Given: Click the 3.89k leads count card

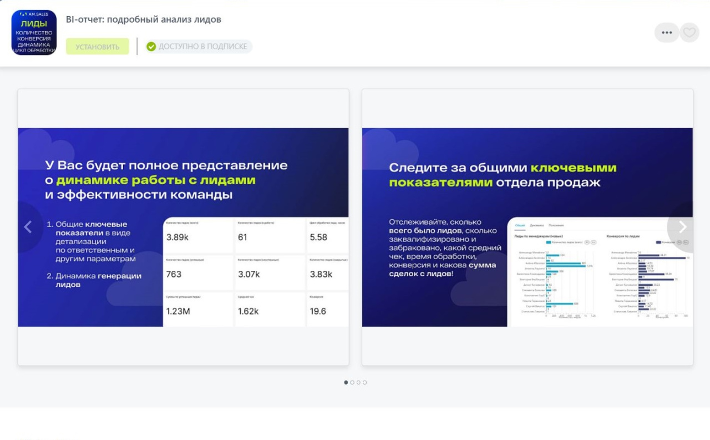Looking at the screenshot, I should pyautogui.click(x=198, y=235).
